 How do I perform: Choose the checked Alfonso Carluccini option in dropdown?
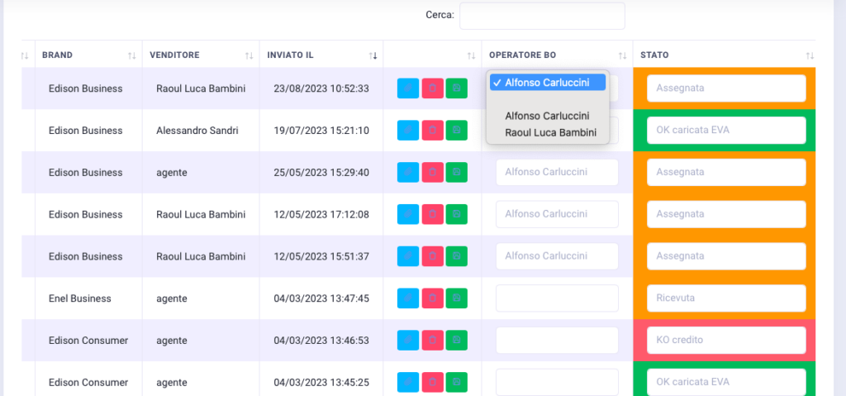(548, 82)
